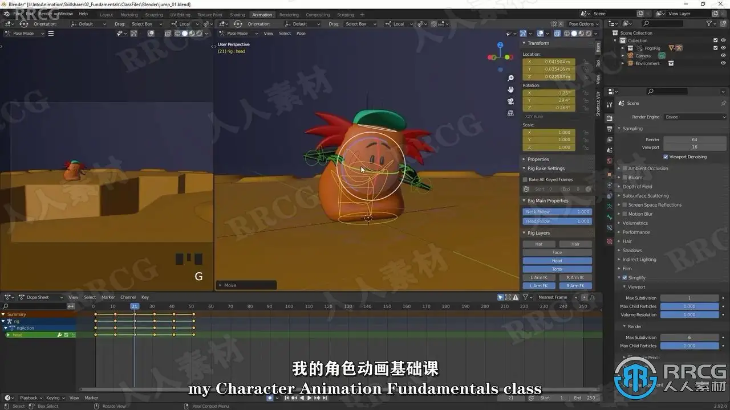Image resolution: width=730 pixels, height=410 pixels.
Task: Adjust the Head Follow slider
Action: pos(557,221)
